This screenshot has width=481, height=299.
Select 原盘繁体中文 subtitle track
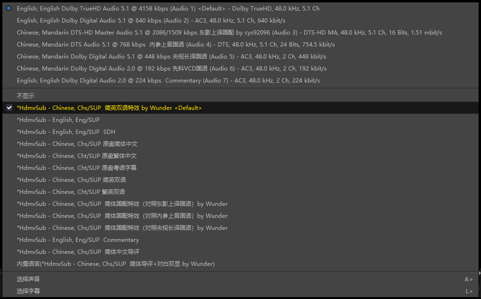(77, 156)
